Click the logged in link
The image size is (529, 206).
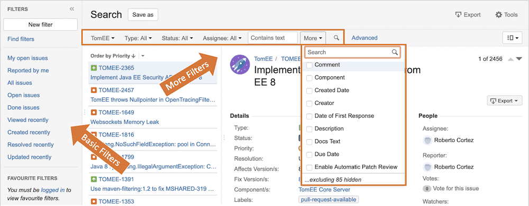tap(53, 190)
